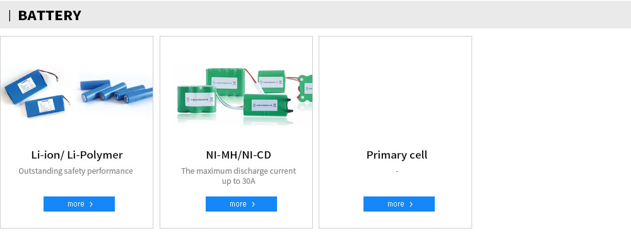631x238 pixels.
Task: Open the green NI-MH battery packs image
Action: click(x=245, y=96)
